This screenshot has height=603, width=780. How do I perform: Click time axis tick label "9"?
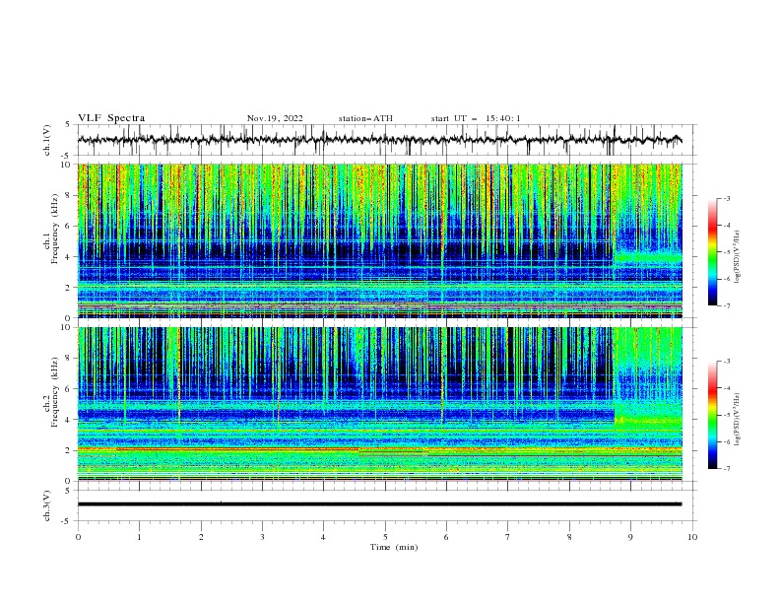[630, 537]
